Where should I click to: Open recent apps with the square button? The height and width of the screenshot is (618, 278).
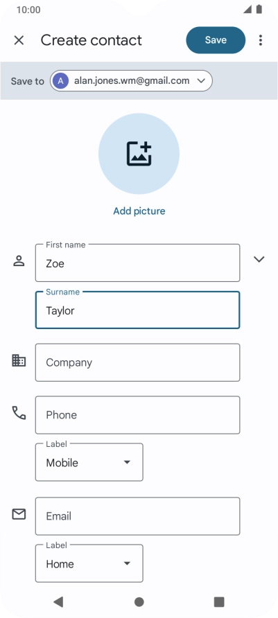tap(219, 601)
